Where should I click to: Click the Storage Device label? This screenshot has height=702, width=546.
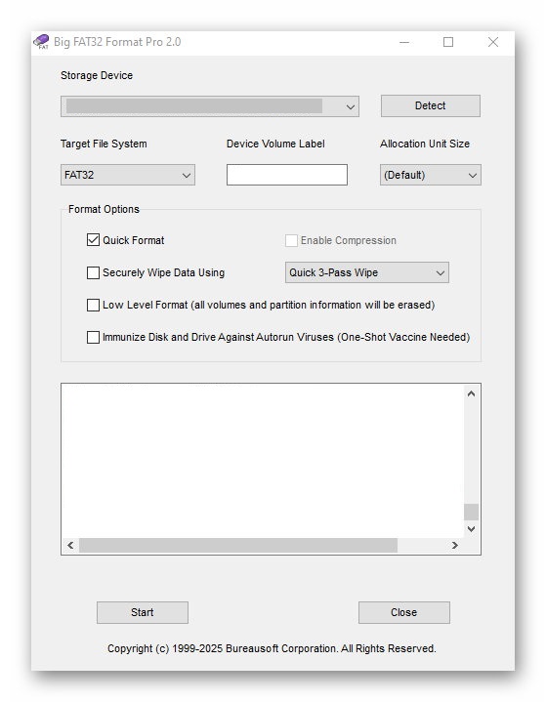click(97, 75)
